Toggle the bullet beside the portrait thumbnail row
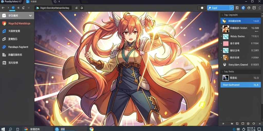 [221, 29]
